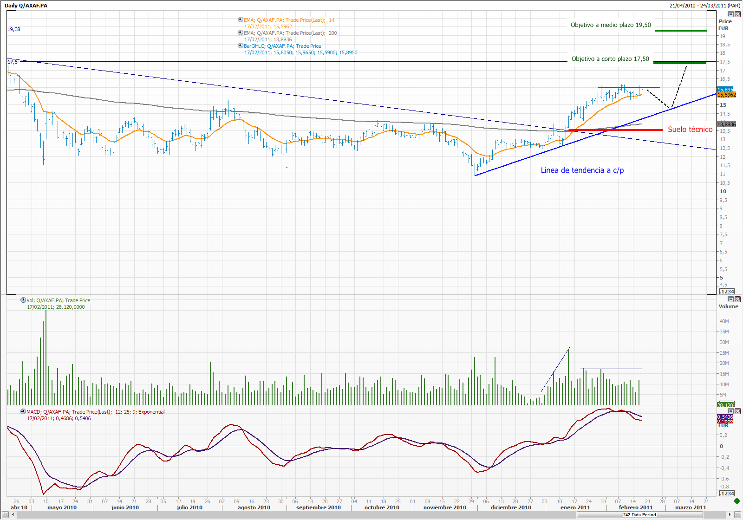Click the Daily Q/AXAF.PA chart title
Screen dimensions: 743x520
click(26, 6)
